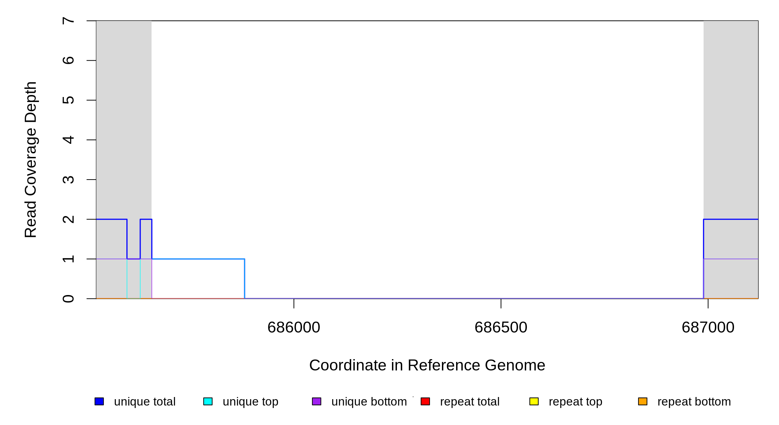The height and width of the screenshot is (425, 779).
Task: Select the 'unique bottom' legend label
Action: pos(369,402)
